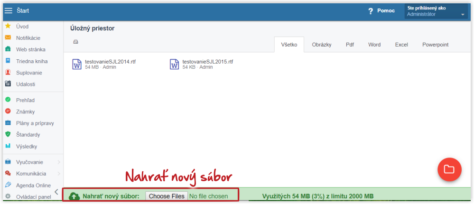Click the Word icon of testovanieSJL2014.rtf

[x=77, y=65]
